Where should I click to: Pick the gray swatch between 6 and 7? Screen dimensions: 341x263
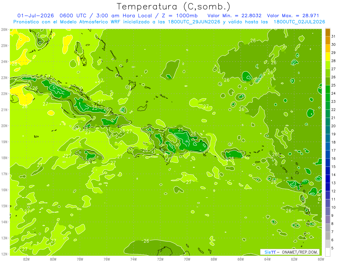point(328,236)
